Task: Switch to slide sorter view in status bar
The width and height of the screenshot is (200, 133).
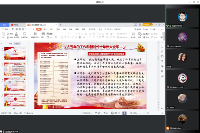Action: pyautogui.click(x=116, y=113)
